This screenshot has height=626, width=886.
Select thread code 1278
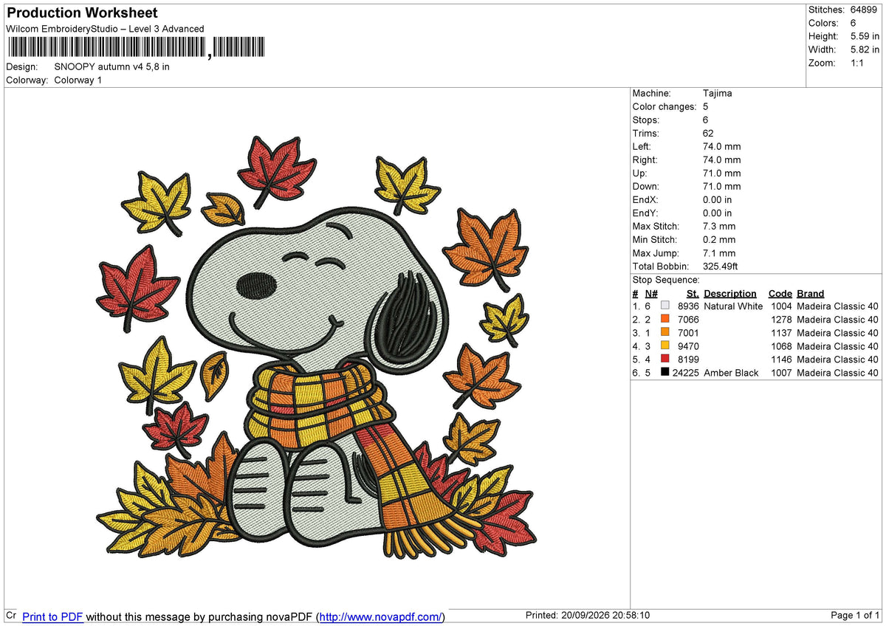click(x=781, y=320)
